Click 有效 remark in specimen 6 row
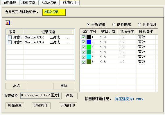The height and width of the screenshot is (115, 165). tap(142, 62)
